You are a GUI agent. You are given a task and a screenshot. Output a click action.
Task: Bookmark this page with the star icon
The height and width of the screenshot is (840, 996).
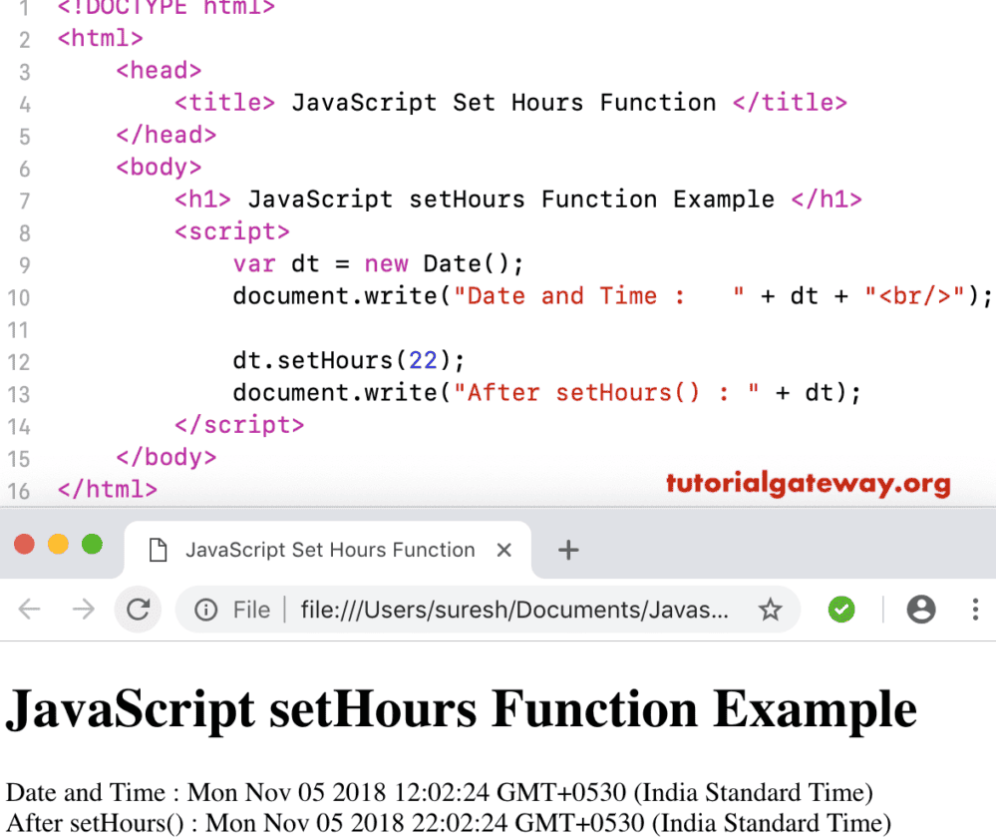coord(771,609)
